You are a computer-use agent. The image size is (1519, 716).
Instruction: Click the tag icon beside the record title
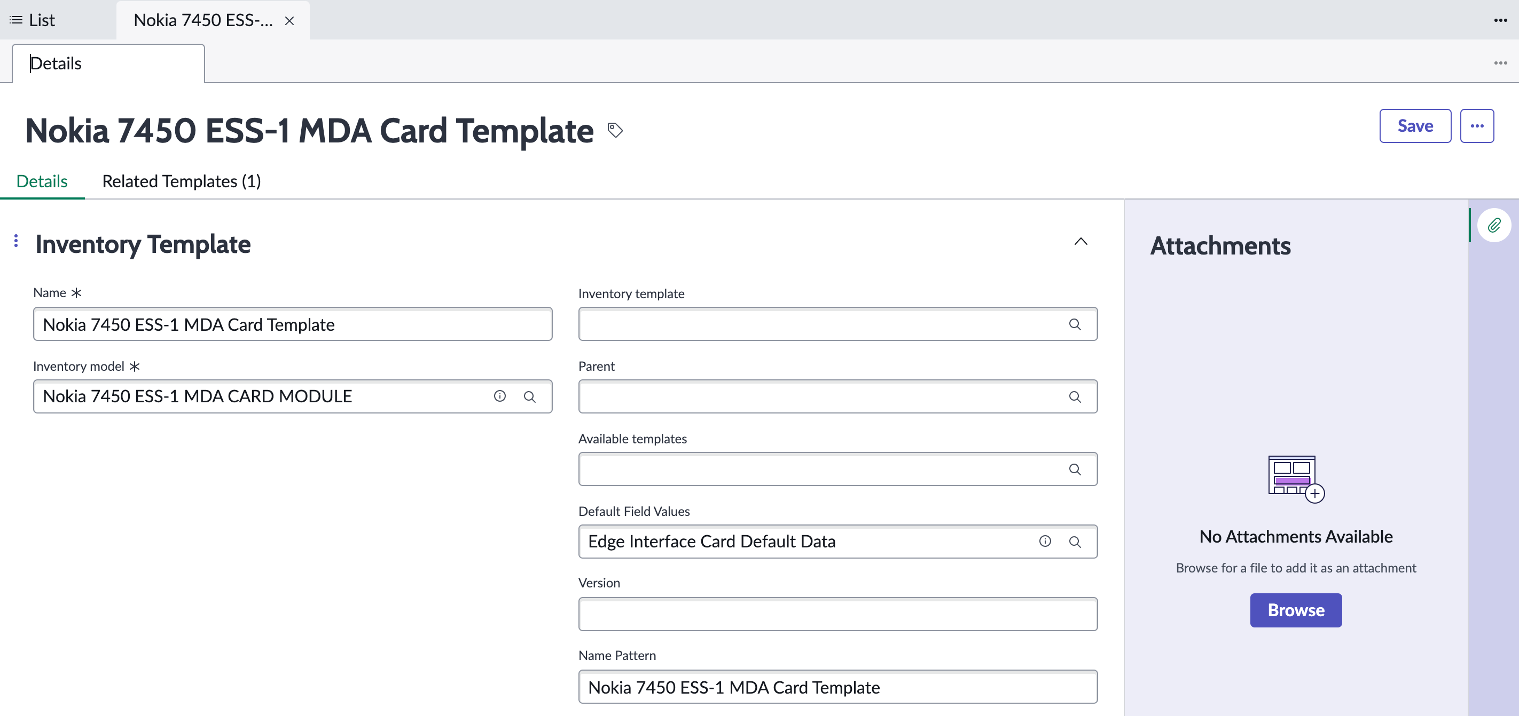pos(615,130)
